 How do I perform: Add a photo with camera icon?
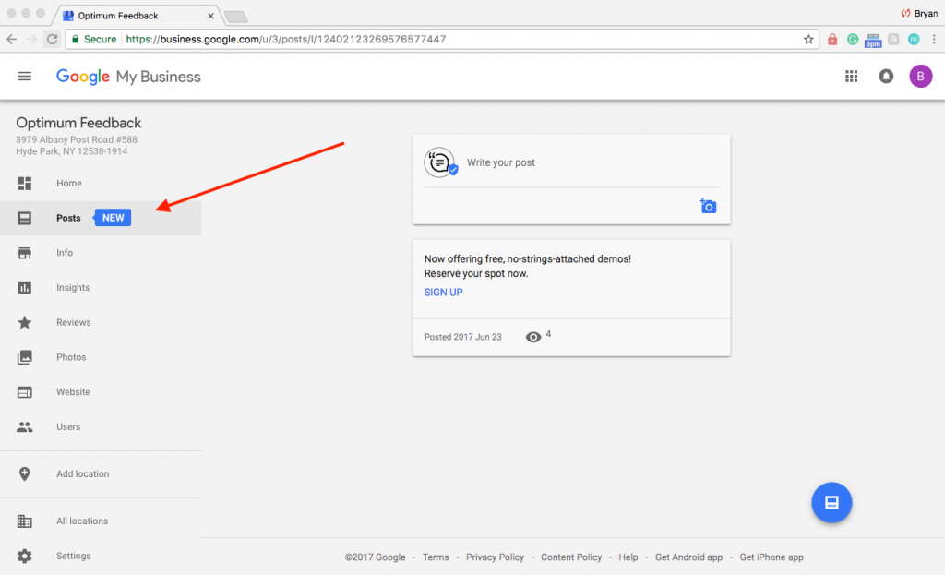(x=708, y=206)
